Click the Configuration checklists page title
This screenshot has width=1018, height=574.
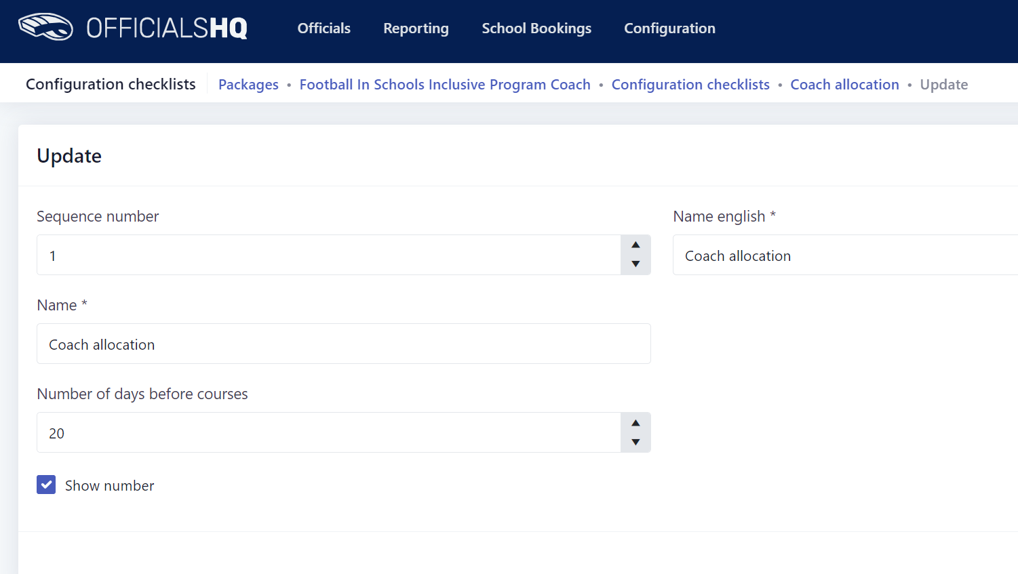111,84
